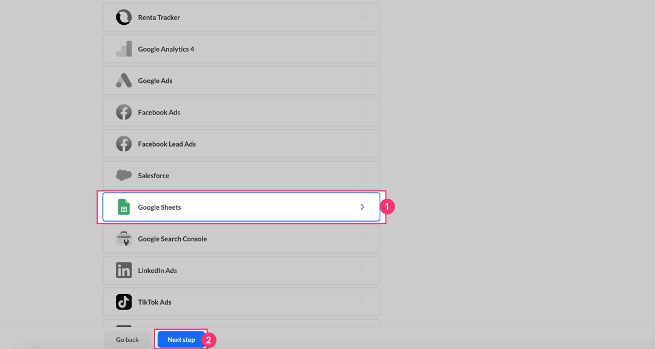Click the Renta Tracker logo icon

tap(124, 18)
